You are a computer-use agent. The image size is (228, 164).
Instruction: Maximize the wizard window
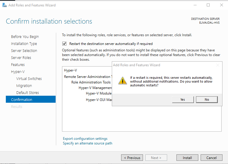[208, 5]
